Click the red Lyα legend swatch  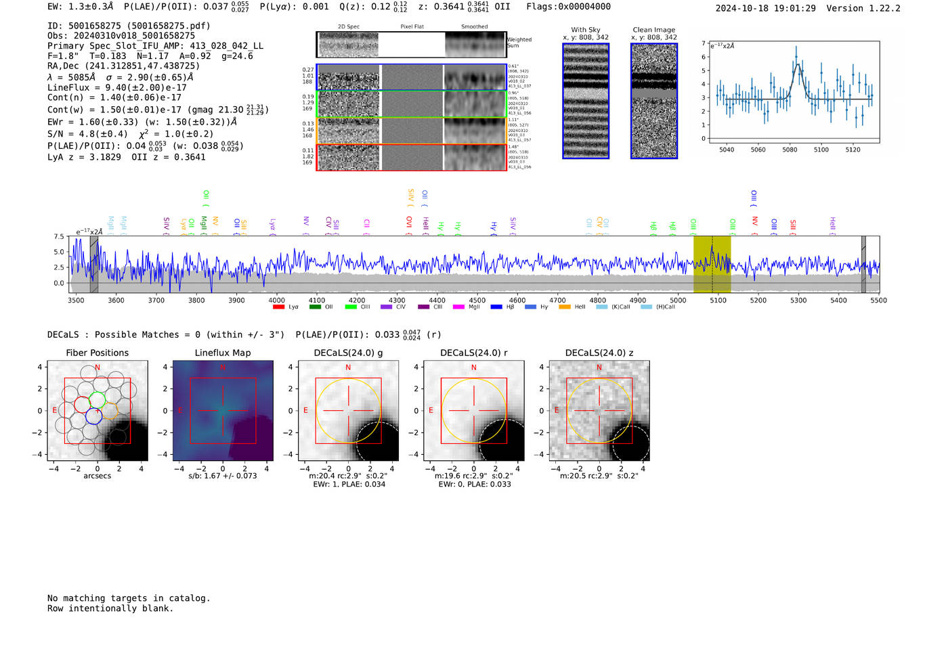click(x=278, y=307)
